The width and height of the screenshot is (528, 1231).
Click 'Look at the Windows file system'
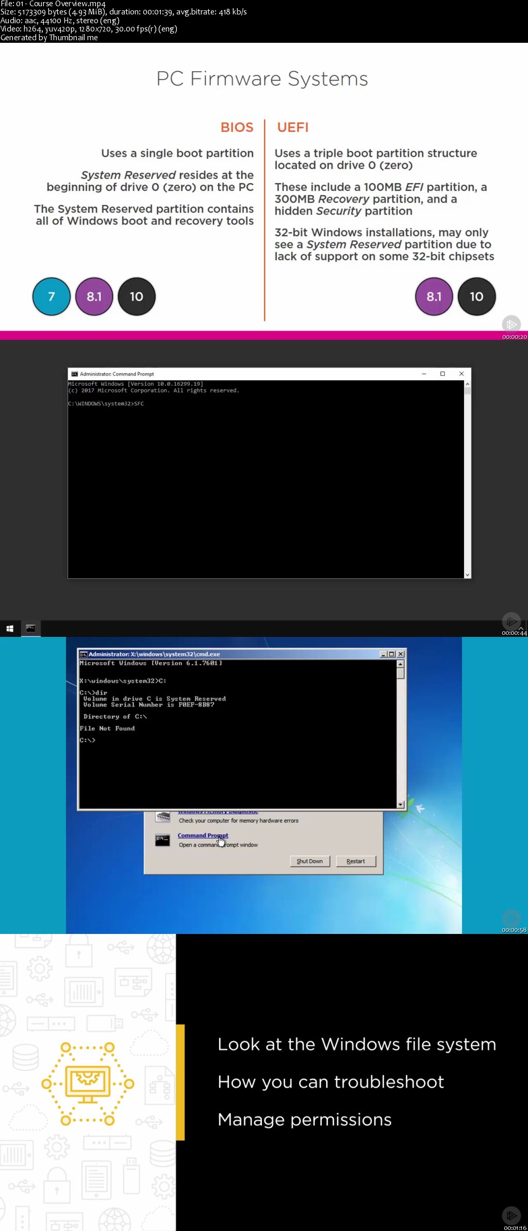pyautogui.click(x=357, y=1044)
